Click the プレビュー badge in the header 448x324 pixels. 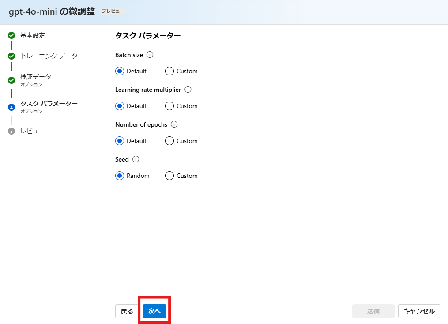[113, 11]
